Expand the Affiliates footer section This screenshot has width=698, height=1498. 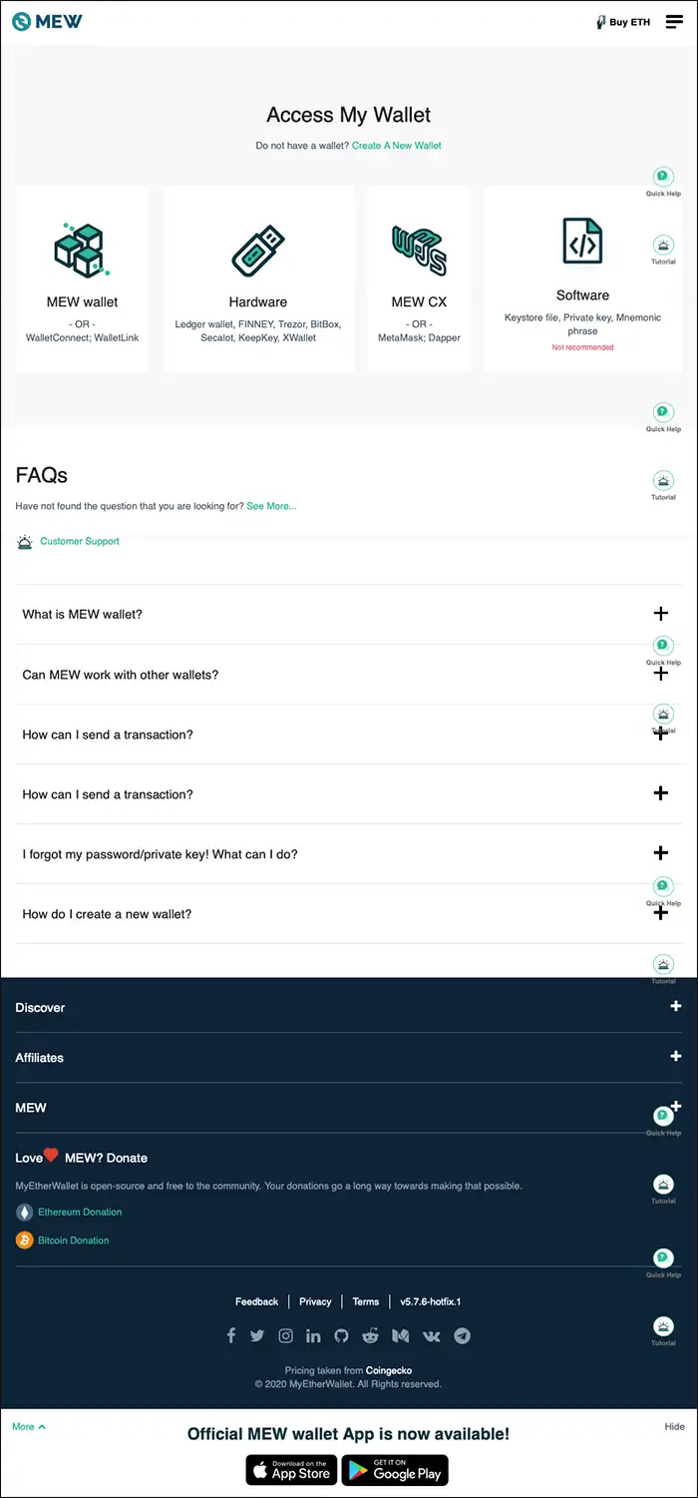tap(349, 1057)
